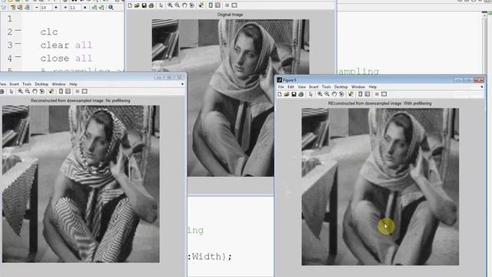The width and height of the screenshot is (492, 277).
Task: Insert Colorbar in Figure 5 toolbar
Action: click(x=361, y=94)
